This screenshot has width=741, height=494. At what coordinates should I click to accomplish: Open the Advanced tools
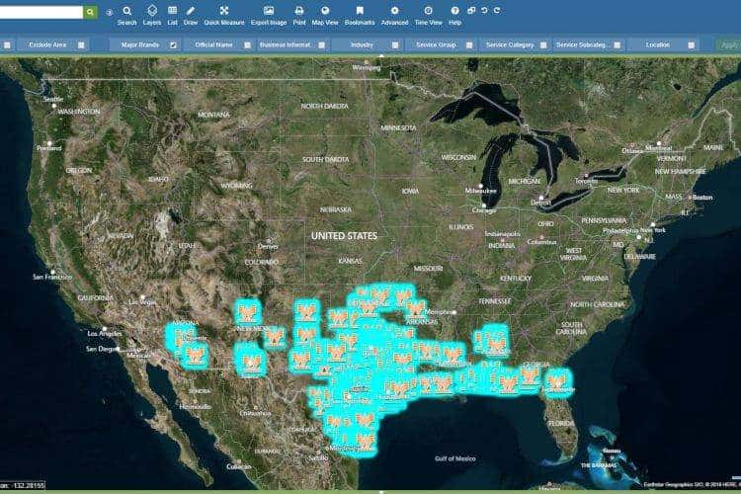point(394,16)
